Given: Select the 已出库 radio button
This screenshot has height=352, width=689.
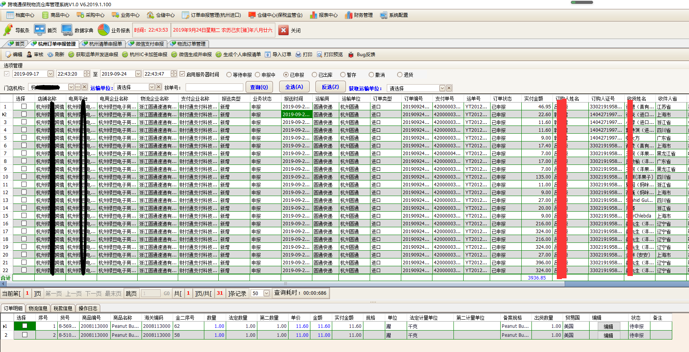Looking at the screenshot, I should click(314, 74).
